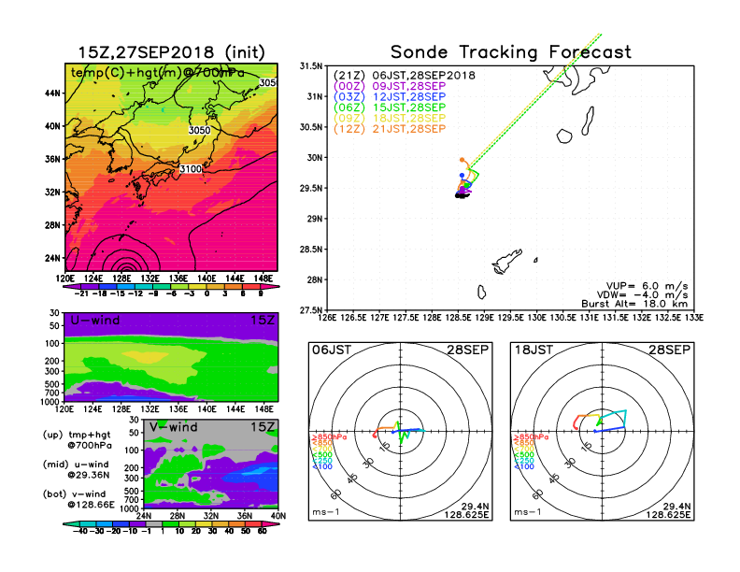Click the "-40" wind colorbar value
This screenshot has height=572, width=740.
(80, 531)
